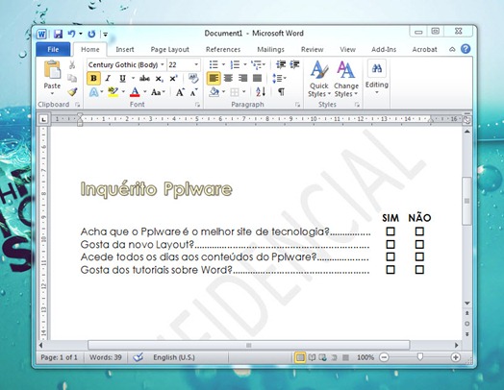Image resolution: width=504 pixels, height=390 pixels.
Task: Click the Undo arrow icon
Action: (x=72, y=34)
